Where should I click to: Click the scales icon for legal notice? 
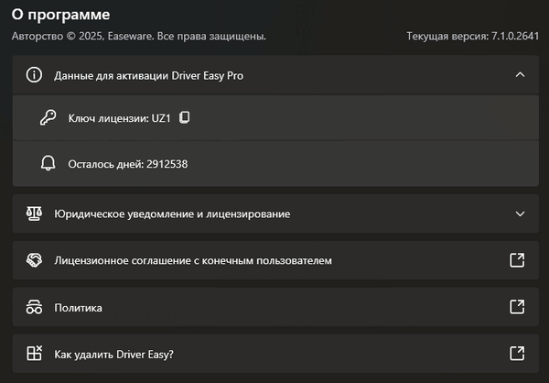[x=35, y=213]
